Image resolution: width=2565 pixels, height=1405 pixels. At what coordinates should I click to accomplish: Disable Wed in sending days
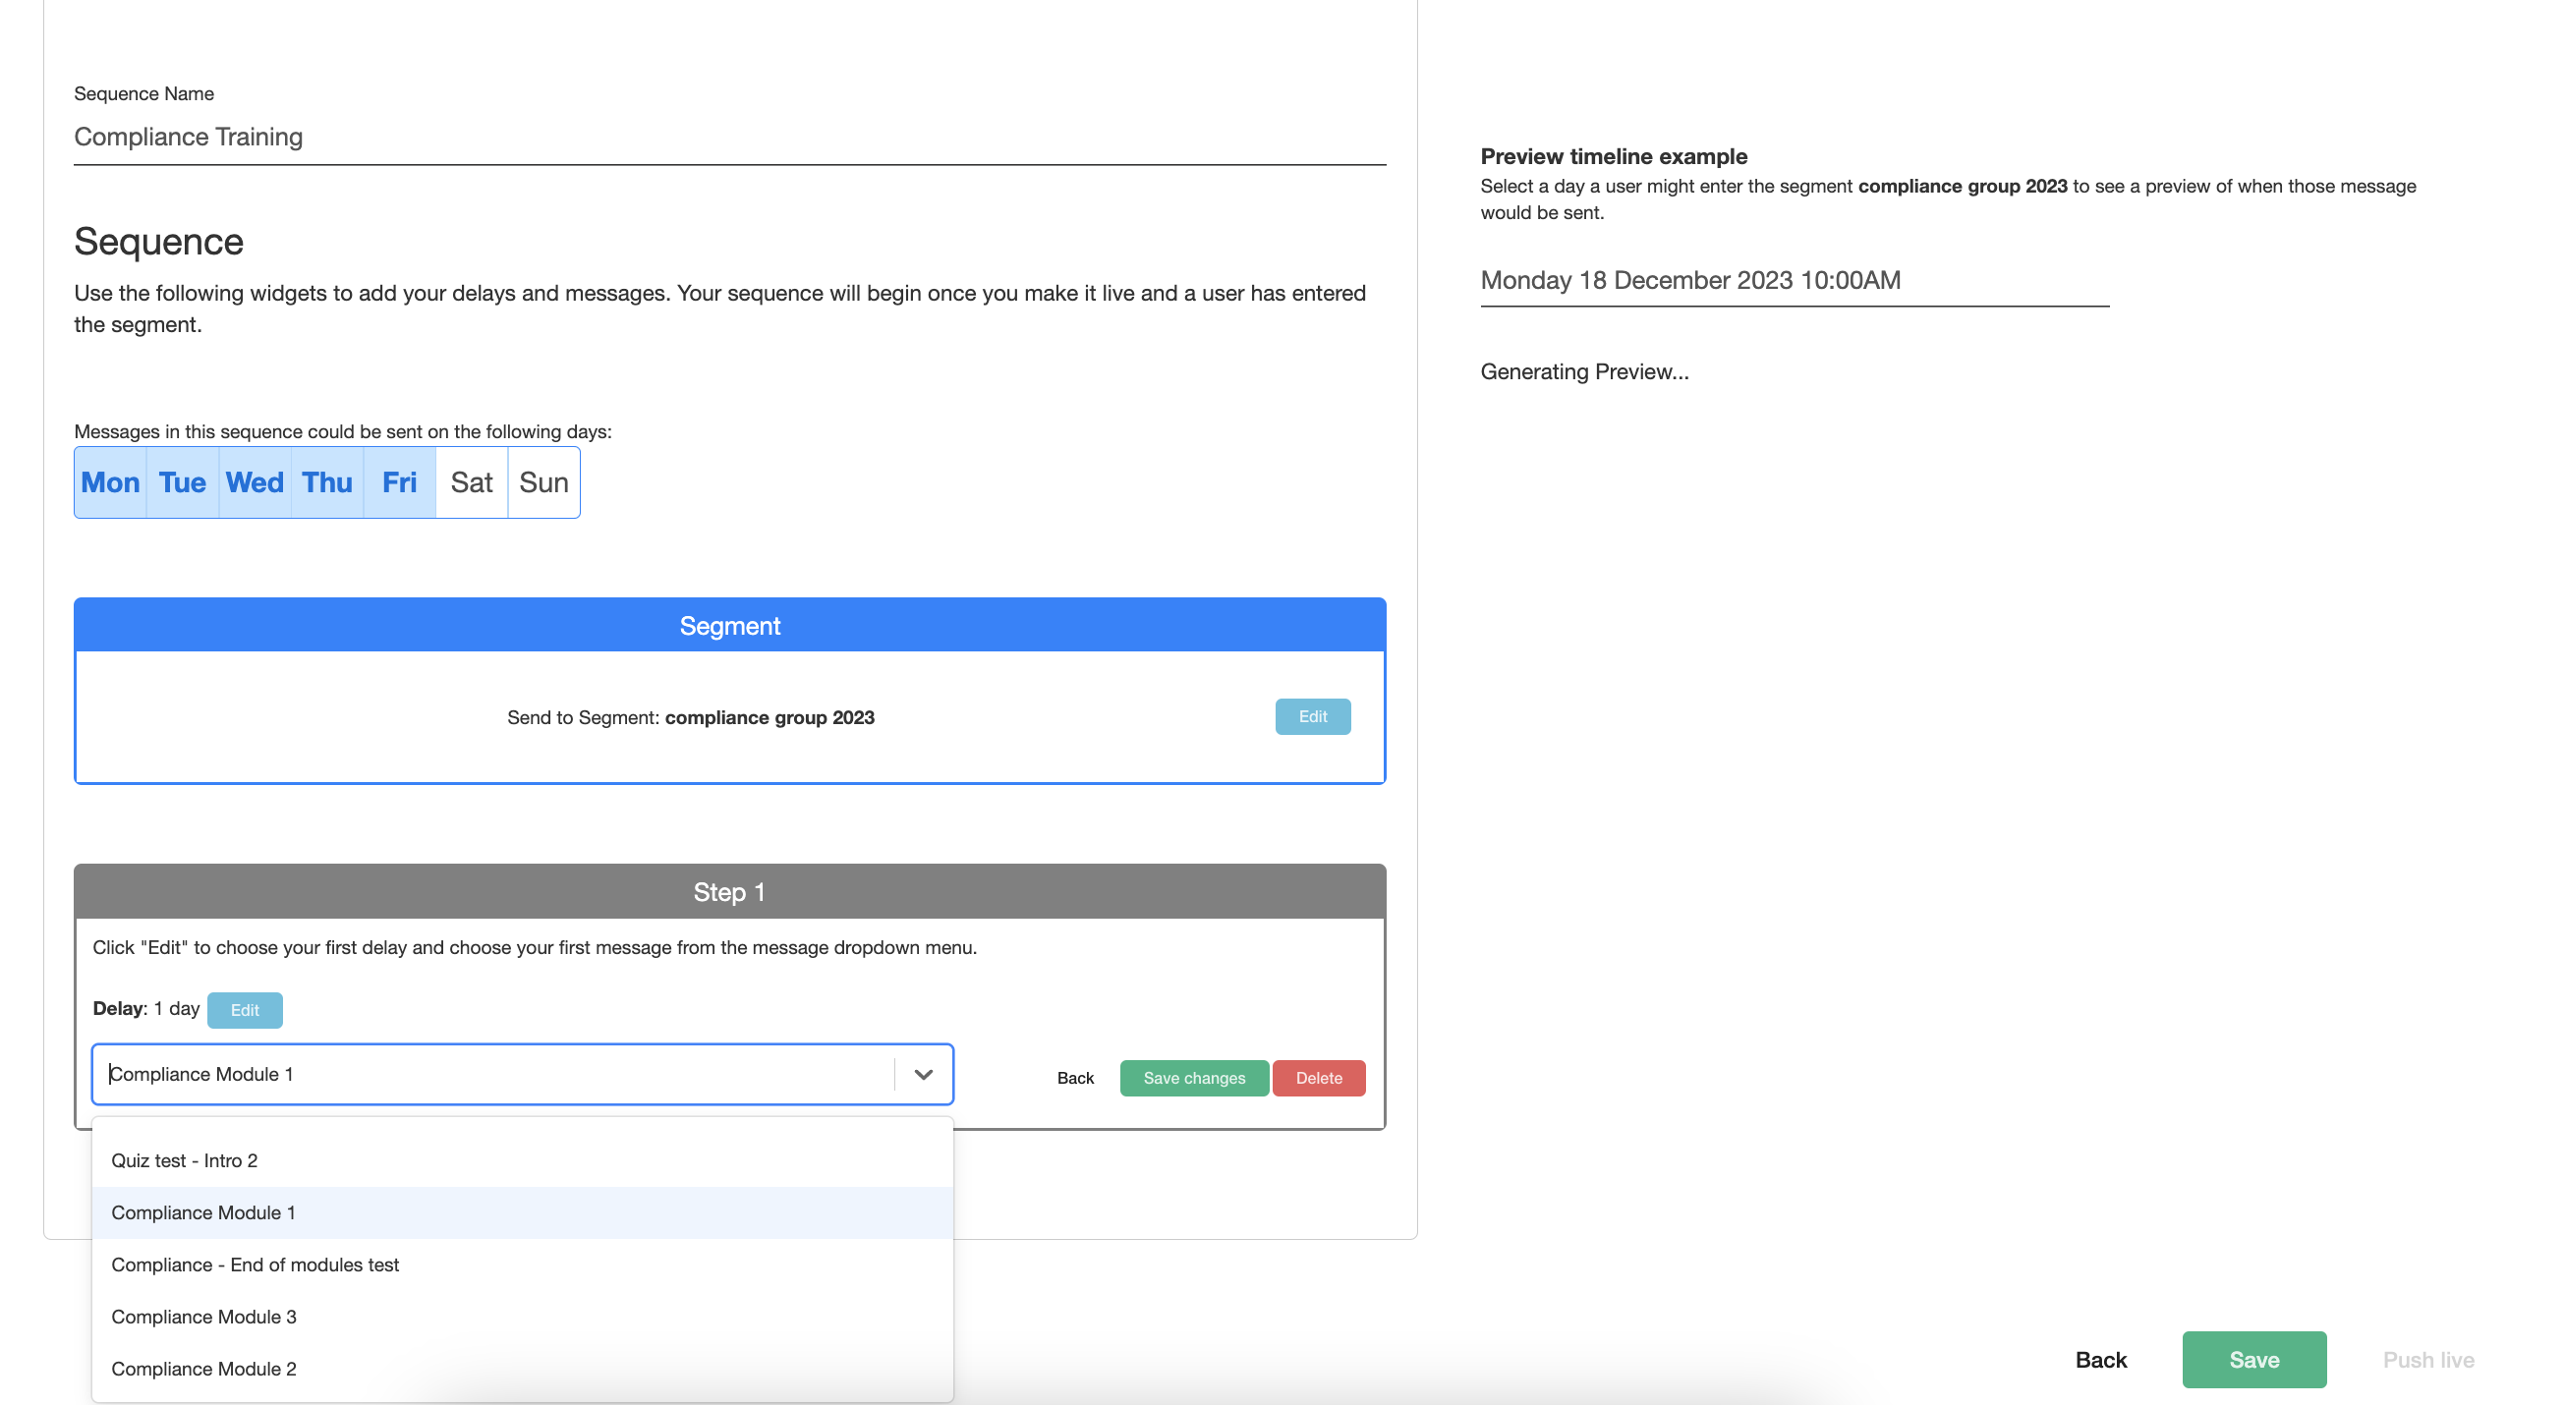coord(255,482)
